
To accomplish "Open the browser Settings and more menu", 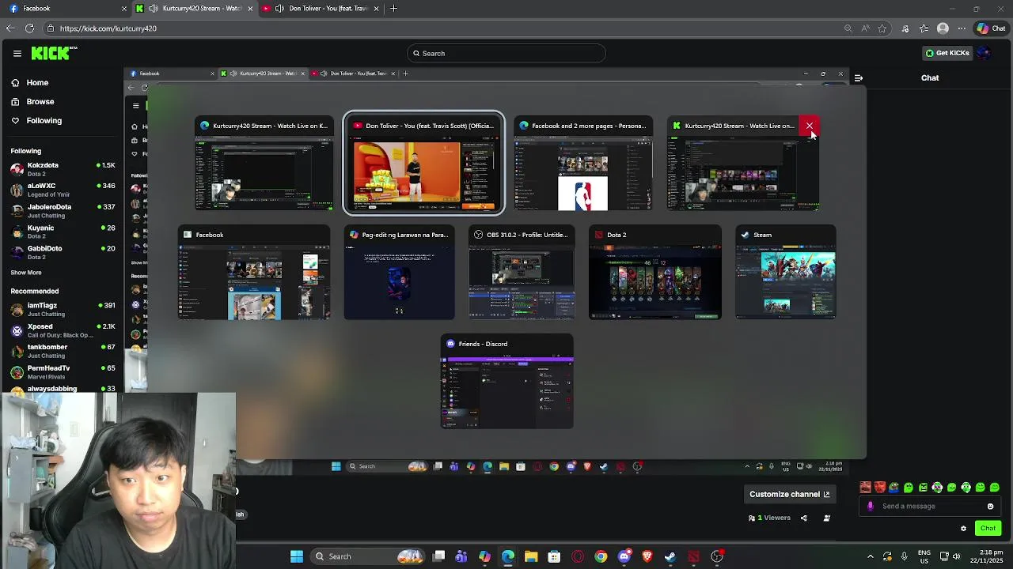I will [961, 28].
